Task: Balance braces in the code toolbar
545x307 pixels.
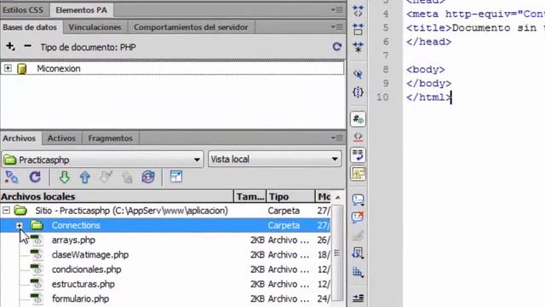Action: pos(358,92)
